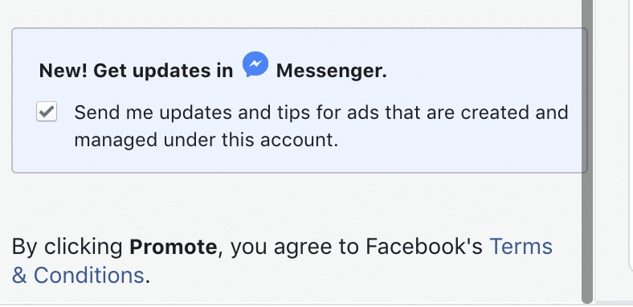The height and width of the screenshot is (307, 633).
Task: Click the bottom end of the scrollbar
Action: [587, 298]
